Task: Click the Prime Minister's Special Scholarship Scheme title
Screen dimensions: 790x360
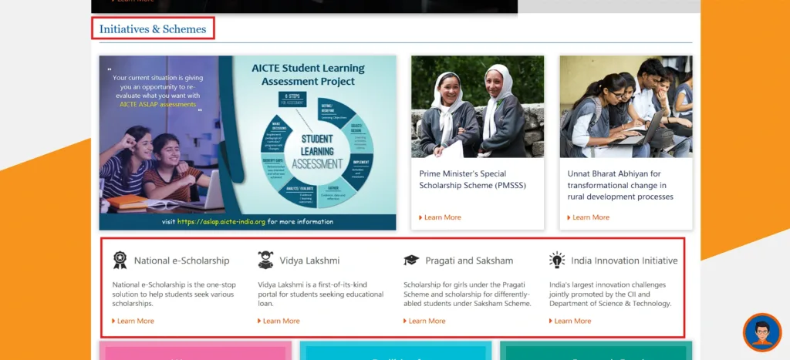Action: (473, 180)
